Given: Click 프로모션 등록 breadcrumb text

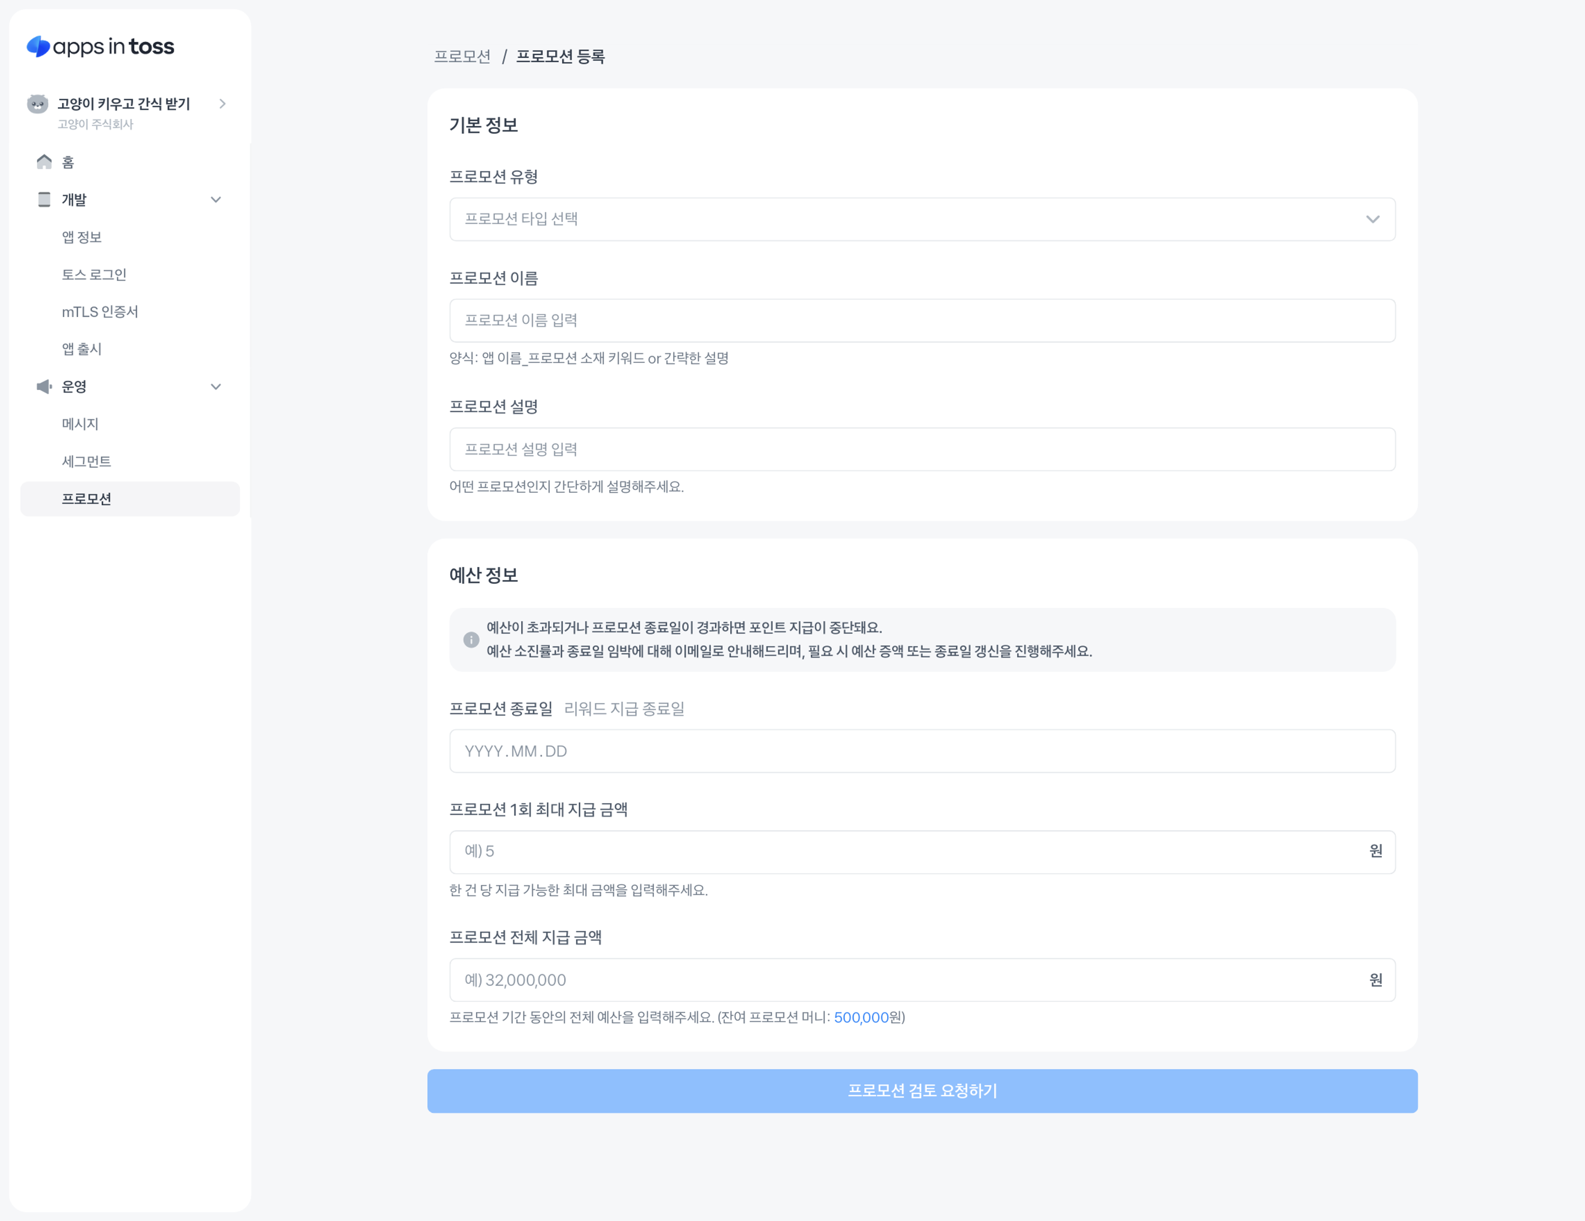Looking at the screenshot, I should point(560,57).
